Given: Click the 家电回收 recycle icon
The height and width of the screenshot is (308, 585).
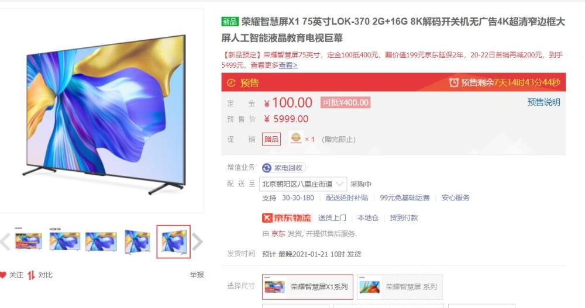Looking at the screenshot, I should (267, 168).
